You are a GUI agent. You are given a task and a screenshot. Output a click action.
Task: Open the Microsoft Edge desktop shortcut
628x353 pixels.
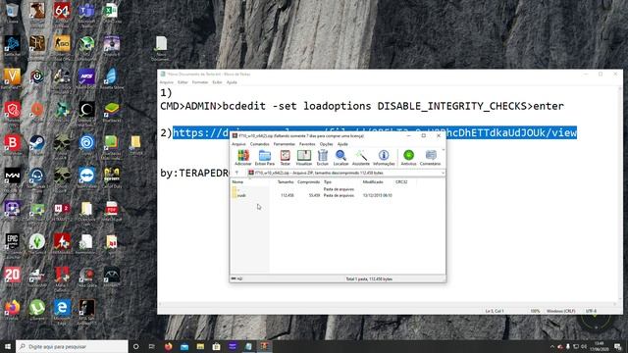click(x=62, y=310)
